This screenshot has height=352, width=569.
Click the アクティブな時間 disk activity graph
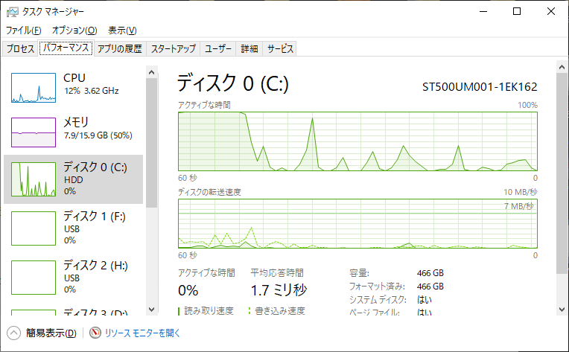pyautogui.click(x=357, y=141)
